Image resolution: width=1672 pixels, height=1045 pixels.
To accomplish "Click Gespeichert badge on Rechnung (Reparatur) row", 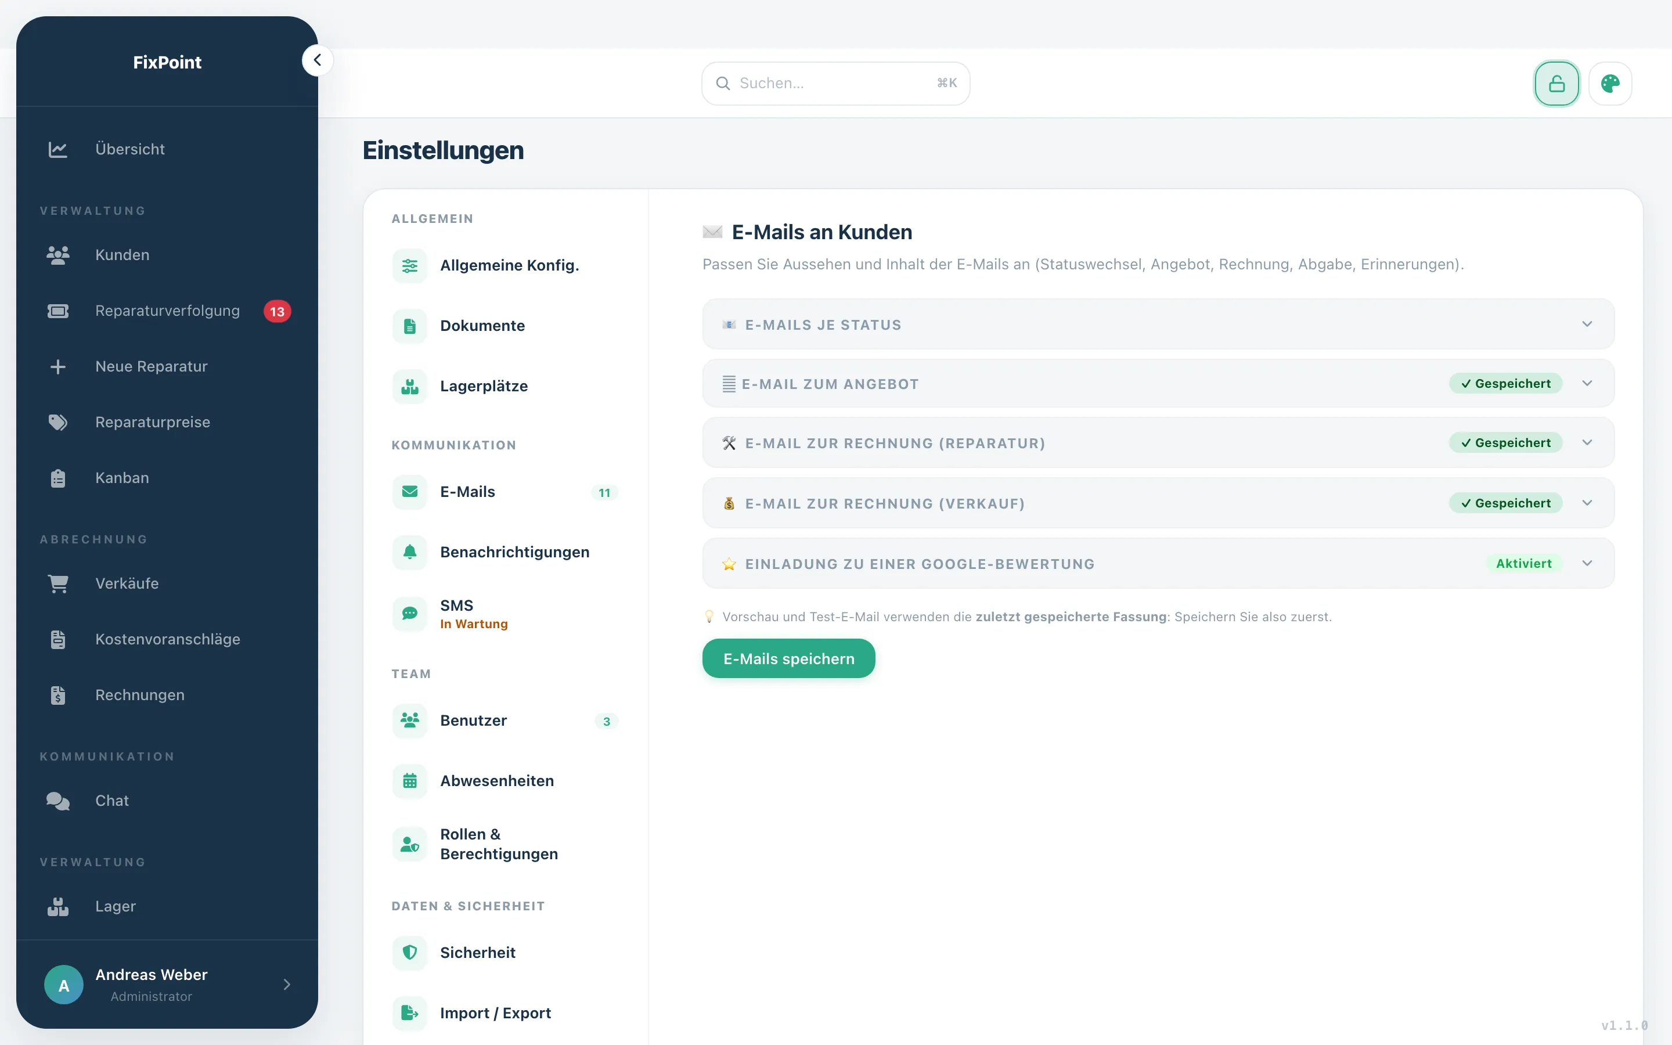I will 1505,443.
